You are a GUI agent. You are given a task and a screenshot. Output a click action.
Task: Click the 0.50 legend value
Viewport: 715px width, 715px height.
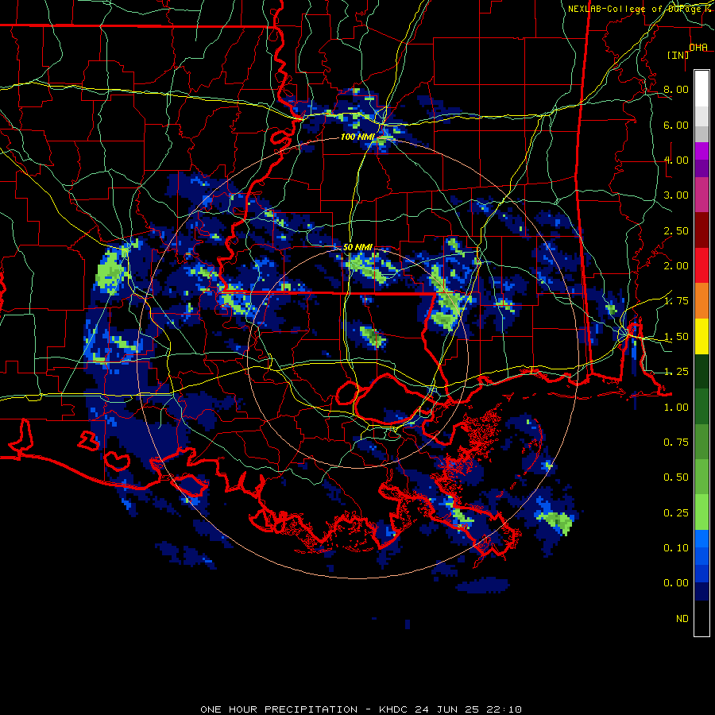click(x=676, y=477)
